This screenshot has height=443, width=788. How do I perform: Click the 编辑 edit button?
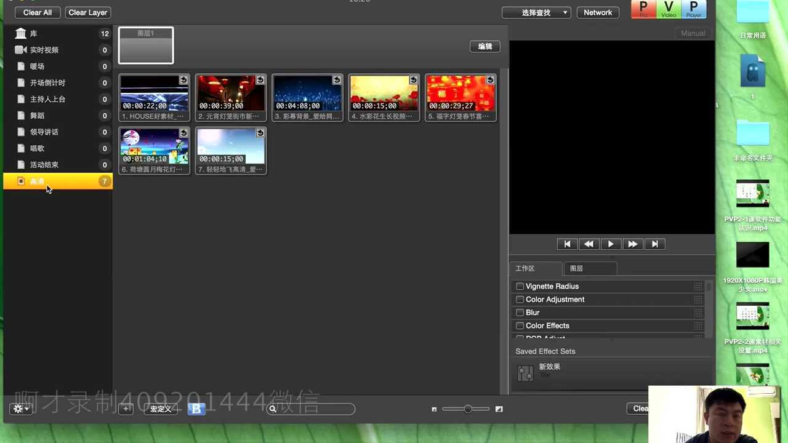coord(484,46)
